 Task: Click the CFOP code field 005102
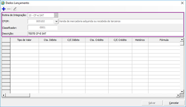click(41, 21)
